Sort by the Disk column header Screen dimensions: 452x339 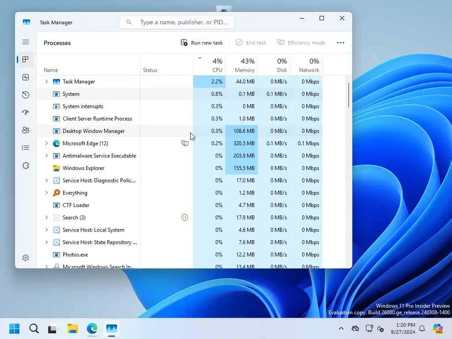pyautogui.click(x=274, y=65)
